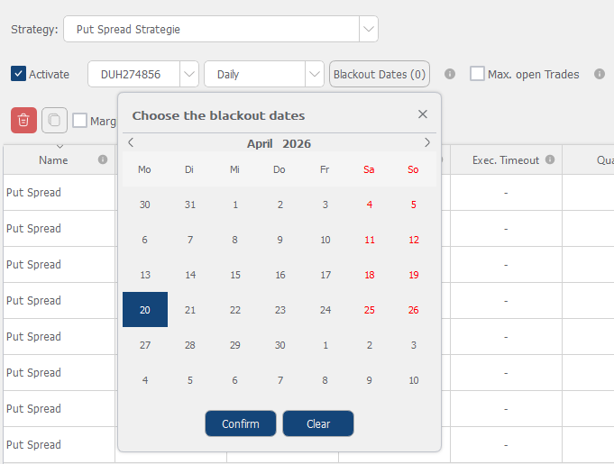Click info icon next to Exec. Timeout
The width and height of the screenshot is (614, 464).
pos(550,160)
